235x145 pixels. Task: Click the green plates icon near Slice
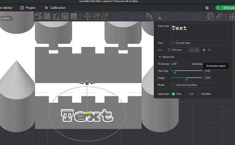(207, 8)
